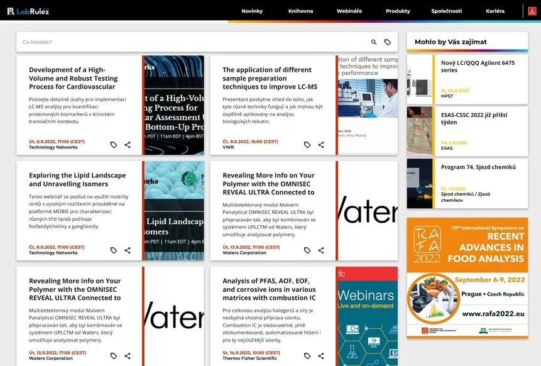Tag the VWR sample preparation webinar
This screenshot has height=366, width=541.
pyautogui.click(x=307, y=145)
